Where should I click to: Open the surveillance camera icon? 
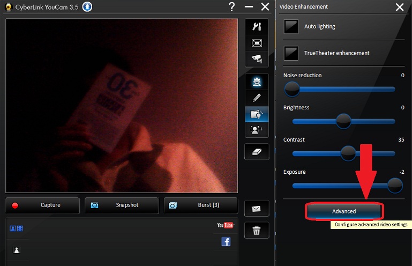click(257, 58)
